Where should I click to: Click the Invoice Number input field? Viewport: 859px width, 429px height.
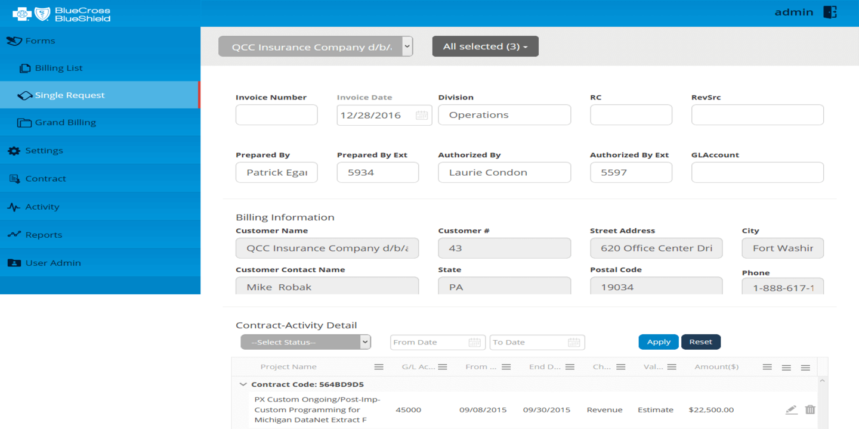(276, 115)
